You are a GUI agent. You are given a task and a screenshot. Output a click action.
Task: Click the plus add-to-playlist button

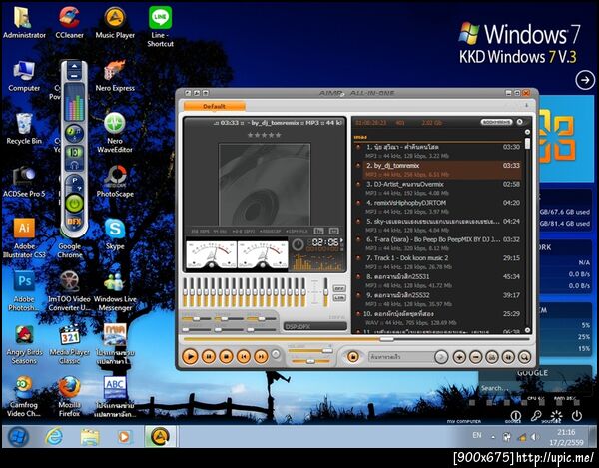point(459,357)
